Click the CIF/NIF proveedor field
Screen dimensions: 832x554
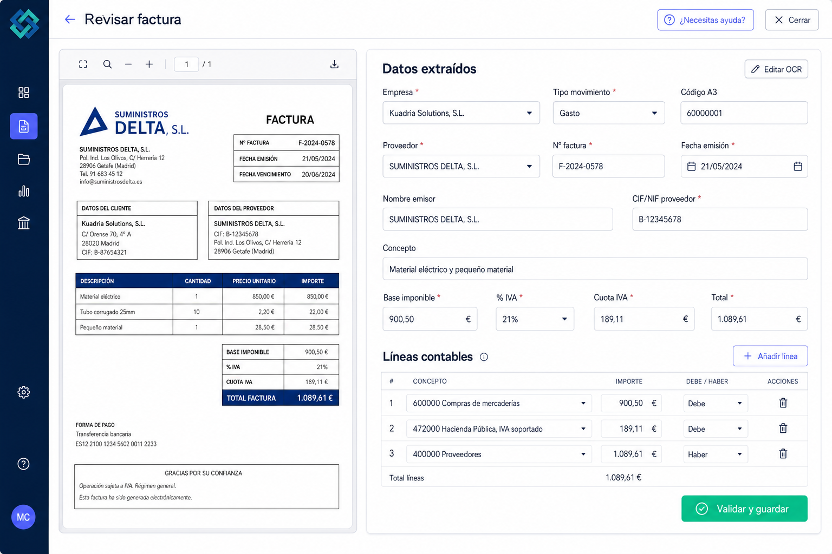click(720, 220)
